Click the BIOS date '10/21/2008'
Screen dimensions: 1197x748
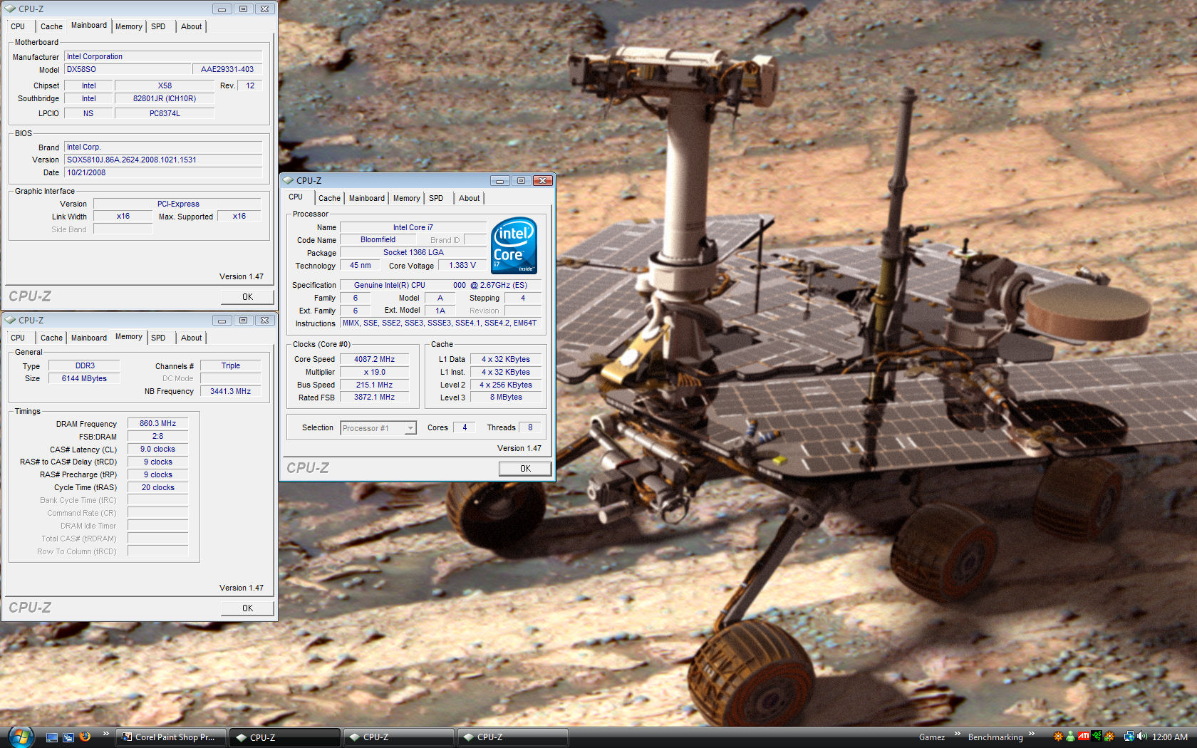pyautogui.click(x=163, y=172)
